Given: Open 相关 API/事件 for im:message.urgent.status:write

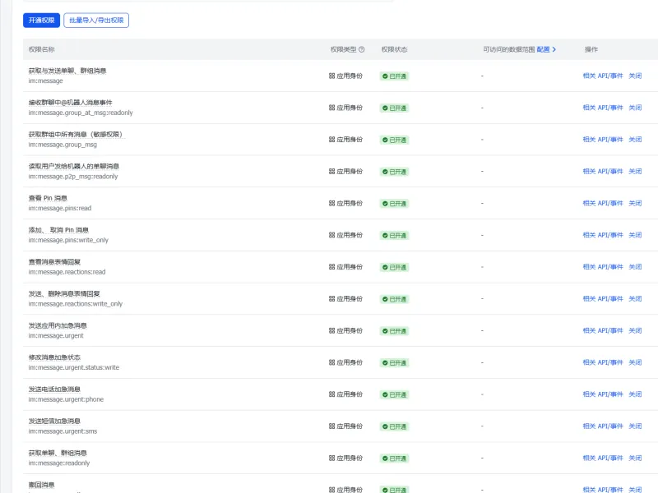Looking at the screenshot, I should coord(603,362).
